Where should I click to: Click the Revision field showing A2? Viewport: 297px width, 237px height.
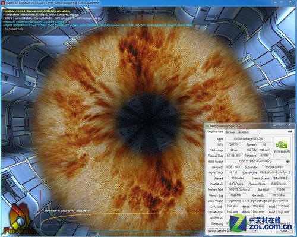(264, 144)
